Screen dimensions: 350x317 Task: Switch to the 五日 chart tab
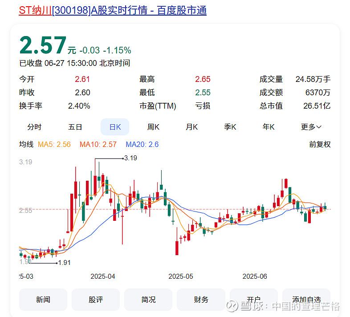tap(75, 127)
